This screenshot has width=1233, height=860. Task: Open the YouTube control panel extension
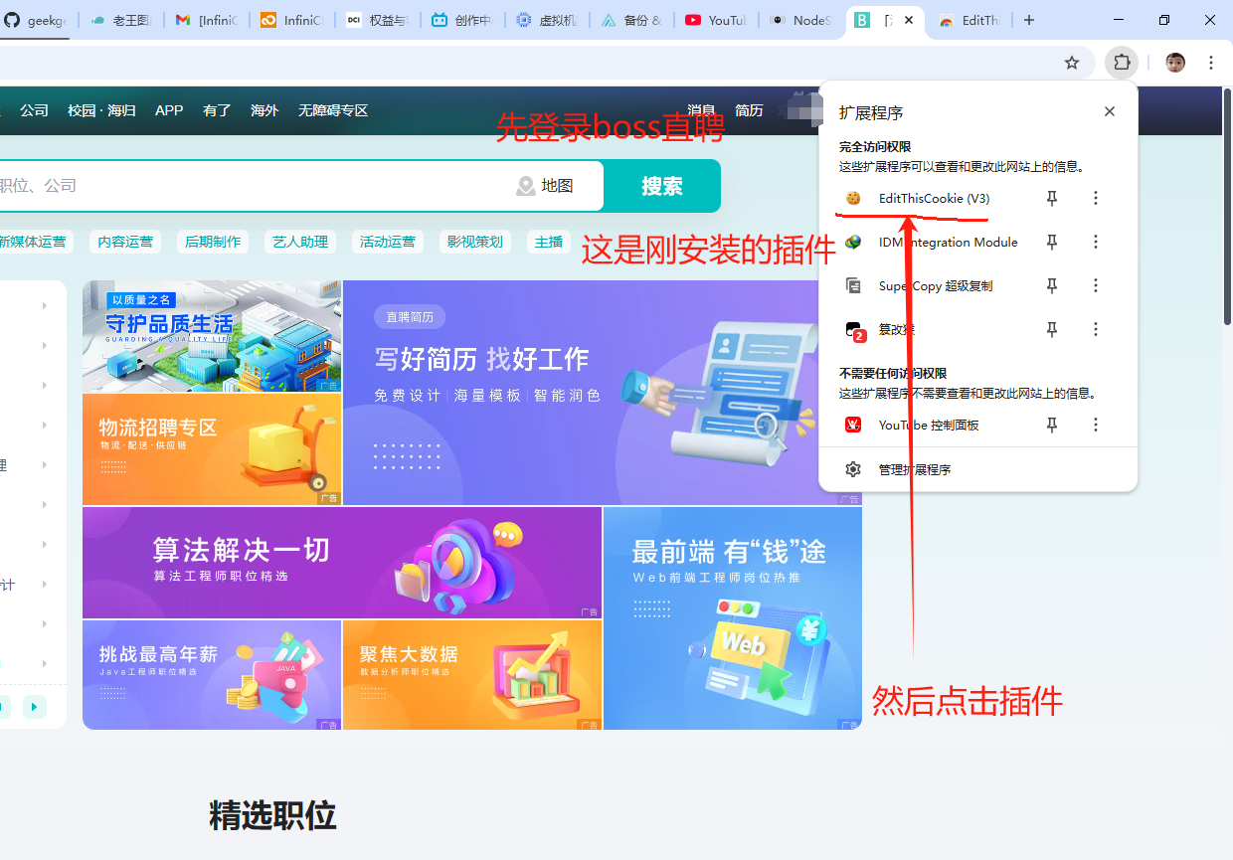tap(928, 426)
